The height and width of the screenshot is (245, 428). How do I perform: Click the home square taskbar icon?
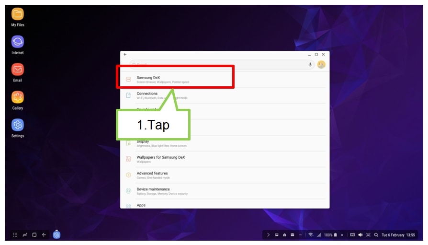[x=34, y=234]
